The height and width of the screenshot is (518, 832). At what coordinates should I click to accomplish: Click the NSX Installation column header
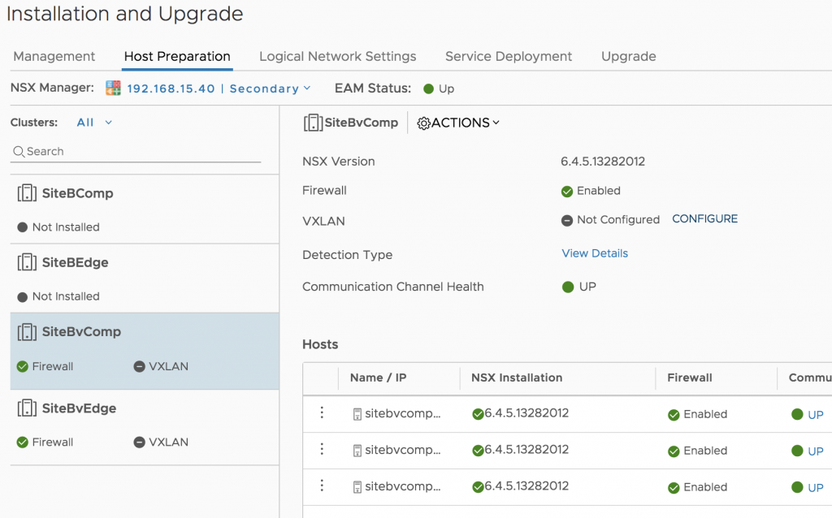point(517,378)
